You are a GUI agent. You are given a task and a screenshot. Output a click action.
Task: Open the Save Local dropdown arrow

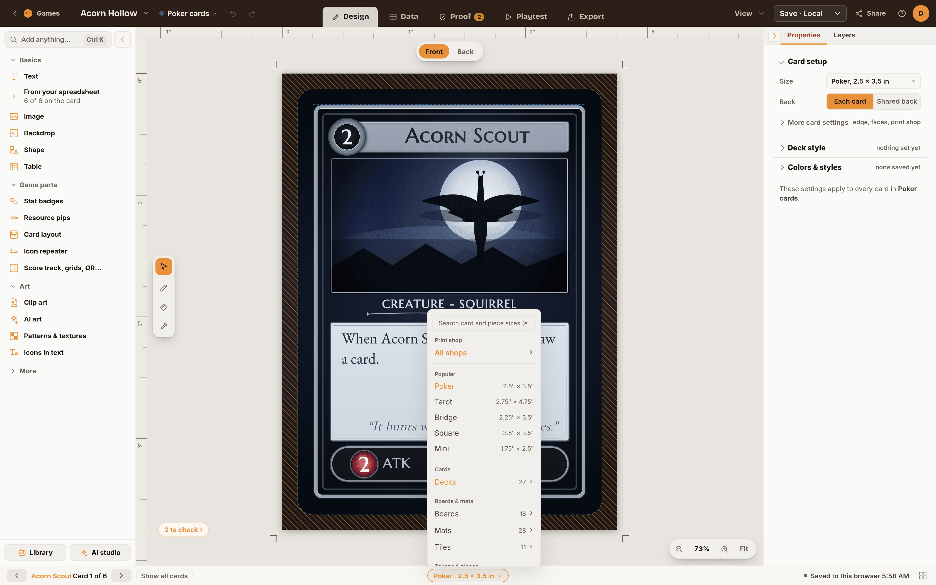coord(837,14)
